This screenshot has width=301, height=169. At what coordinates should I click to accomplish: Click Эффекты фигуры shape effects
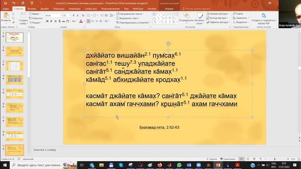point(218,22)
